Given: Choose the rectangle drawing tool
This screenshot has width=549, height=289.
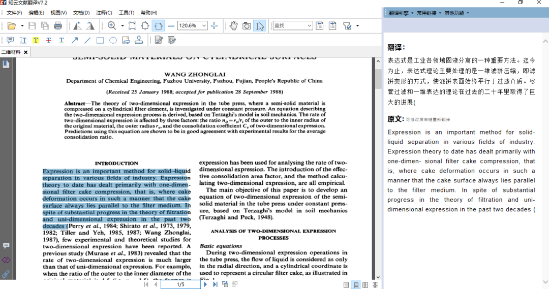Looking at the screenshot, I should click(100, 40).
